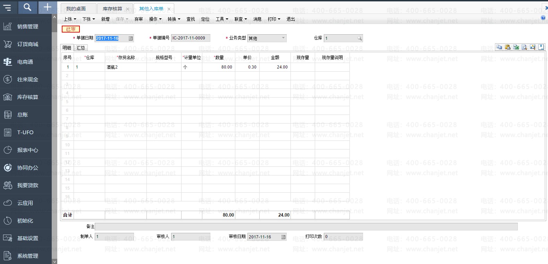548x264 pixels.
Task: Click the chart magnifier icon above the grid
Action: pos(533,47)
